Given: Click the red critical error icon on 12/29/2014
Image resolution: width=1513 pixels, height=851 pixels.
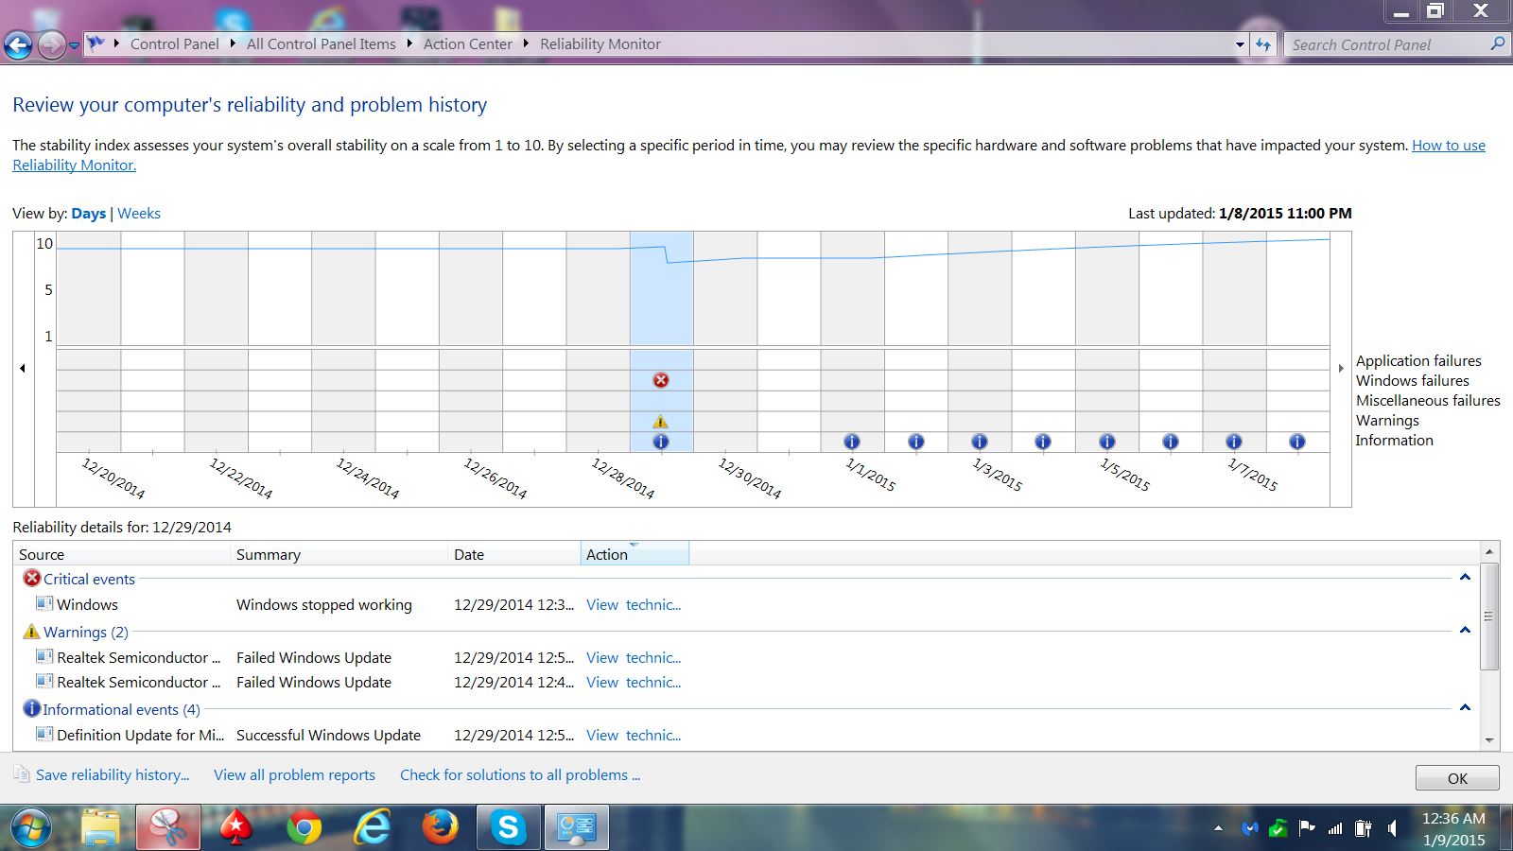Looking at the screenshot, I should (x=661, y=380).
